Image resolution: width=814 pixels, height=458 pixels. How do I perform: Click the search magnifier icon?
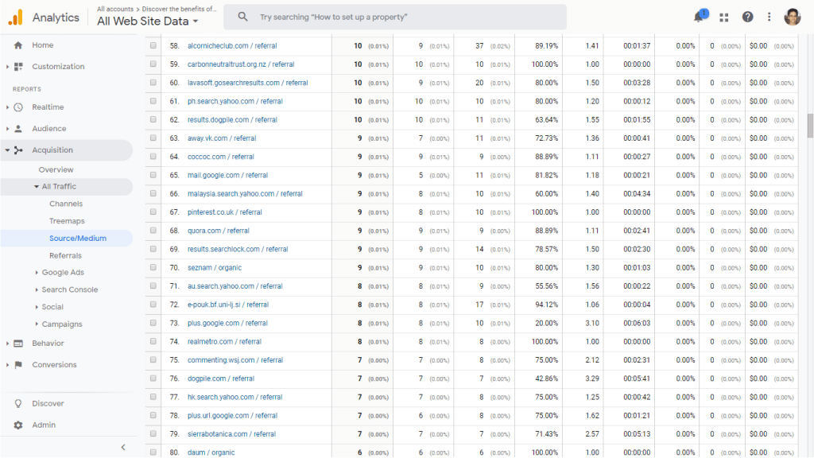[x=242, y=17]
